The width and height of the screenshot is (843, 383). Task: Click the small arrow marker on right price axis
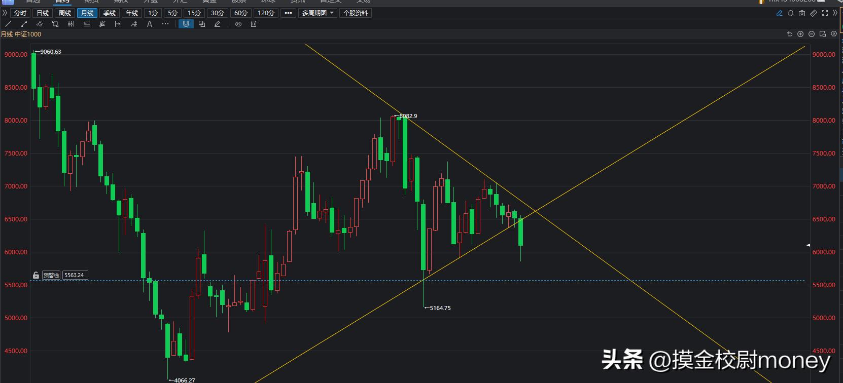coord(809,245)
